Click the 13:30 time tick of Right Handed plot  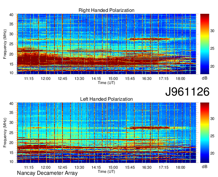point(79,79)
